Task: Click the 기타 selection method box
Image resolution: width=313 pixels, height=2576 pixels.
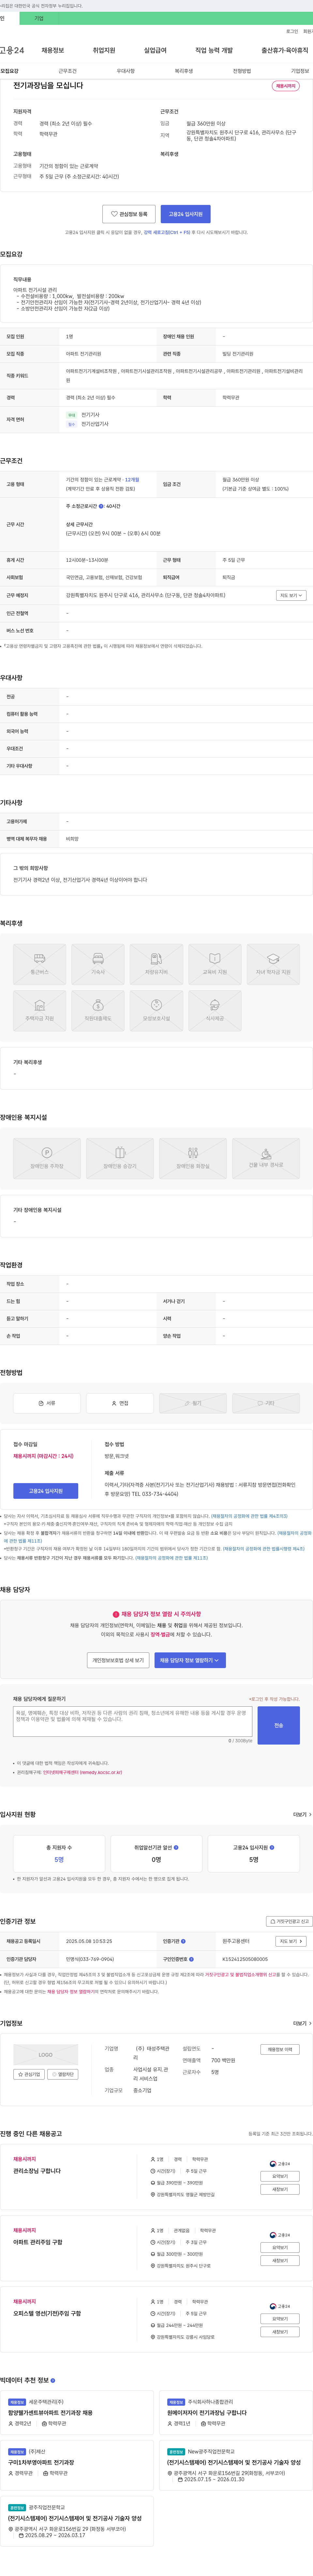Action: 266,1403
